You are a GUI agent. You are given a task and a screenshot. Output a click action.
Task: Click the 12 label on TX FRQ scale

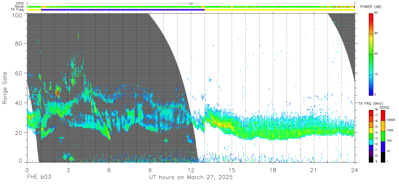(376, 144)
